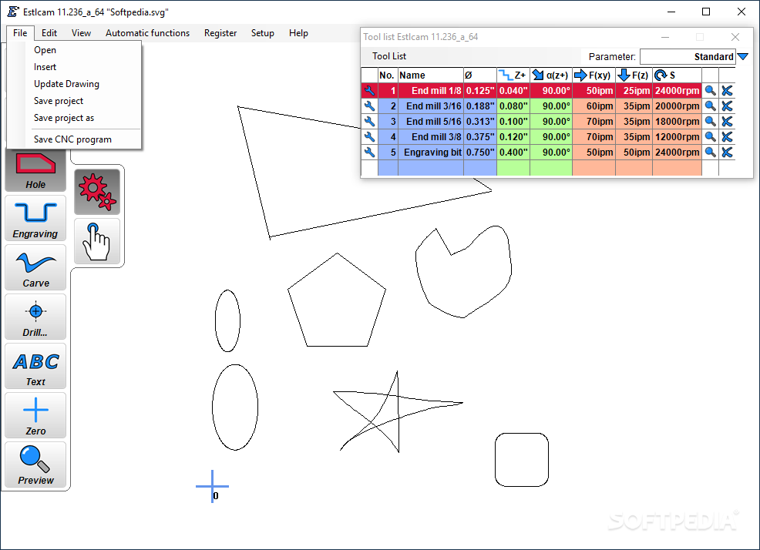Expand the Parameter dropdown arrow
Screen dimensions: 760x550
tap(742, 57)
